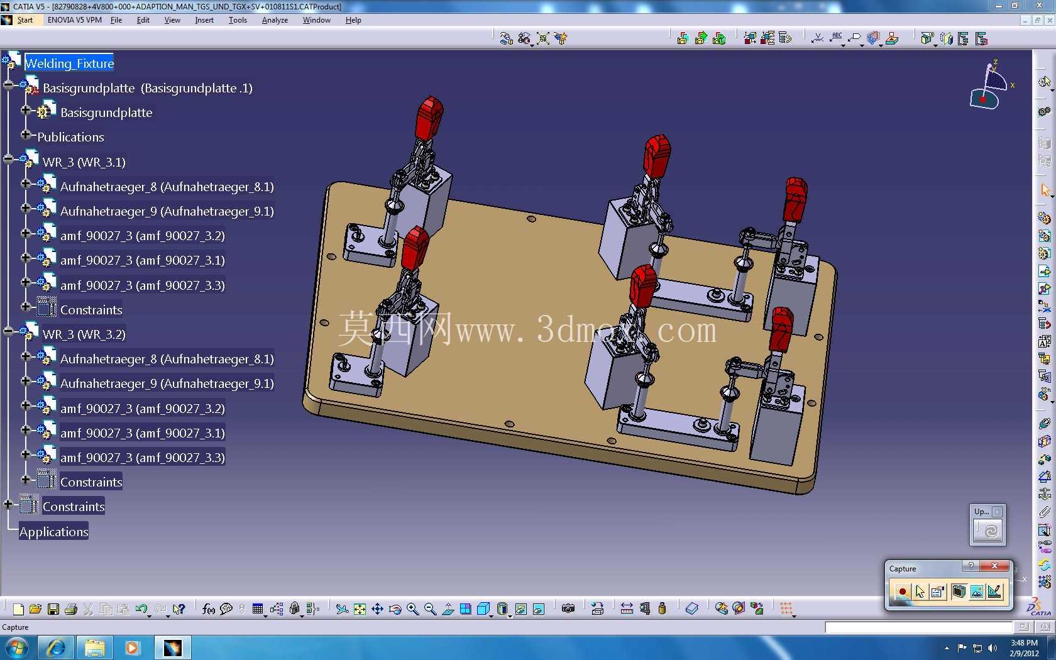
Task: Save the document with the floppy icon
Action: 53,608
